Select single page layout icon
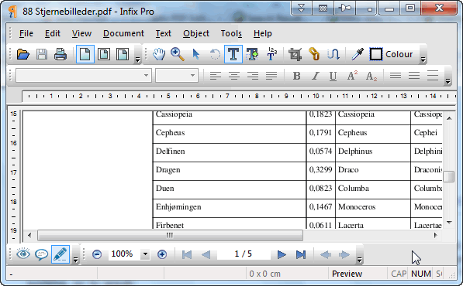The width and height of the screenshot is (463, 286). [85, 54]
